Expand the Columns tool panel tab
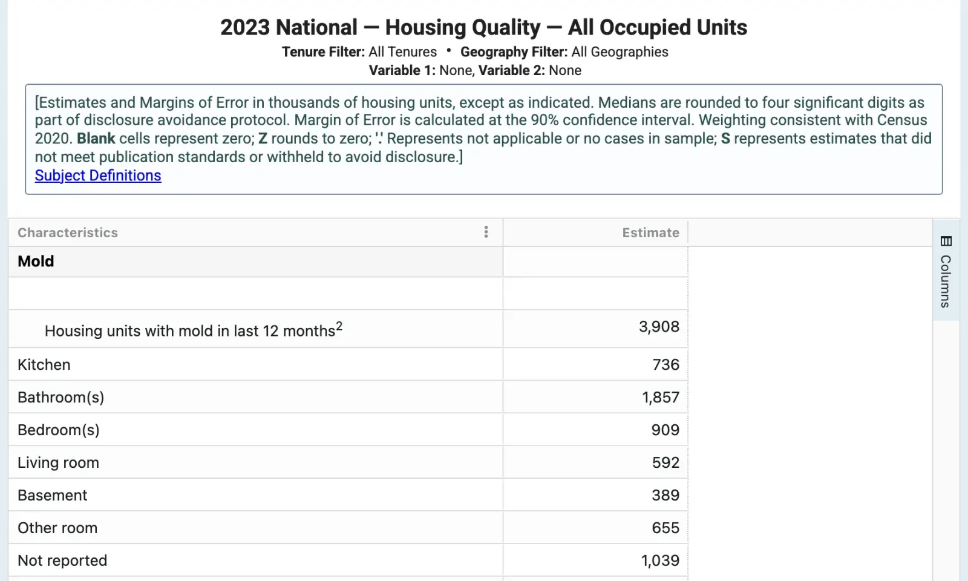Image resolution: width=968 pixels, height=581 pixels. click(x=946, y=270)
